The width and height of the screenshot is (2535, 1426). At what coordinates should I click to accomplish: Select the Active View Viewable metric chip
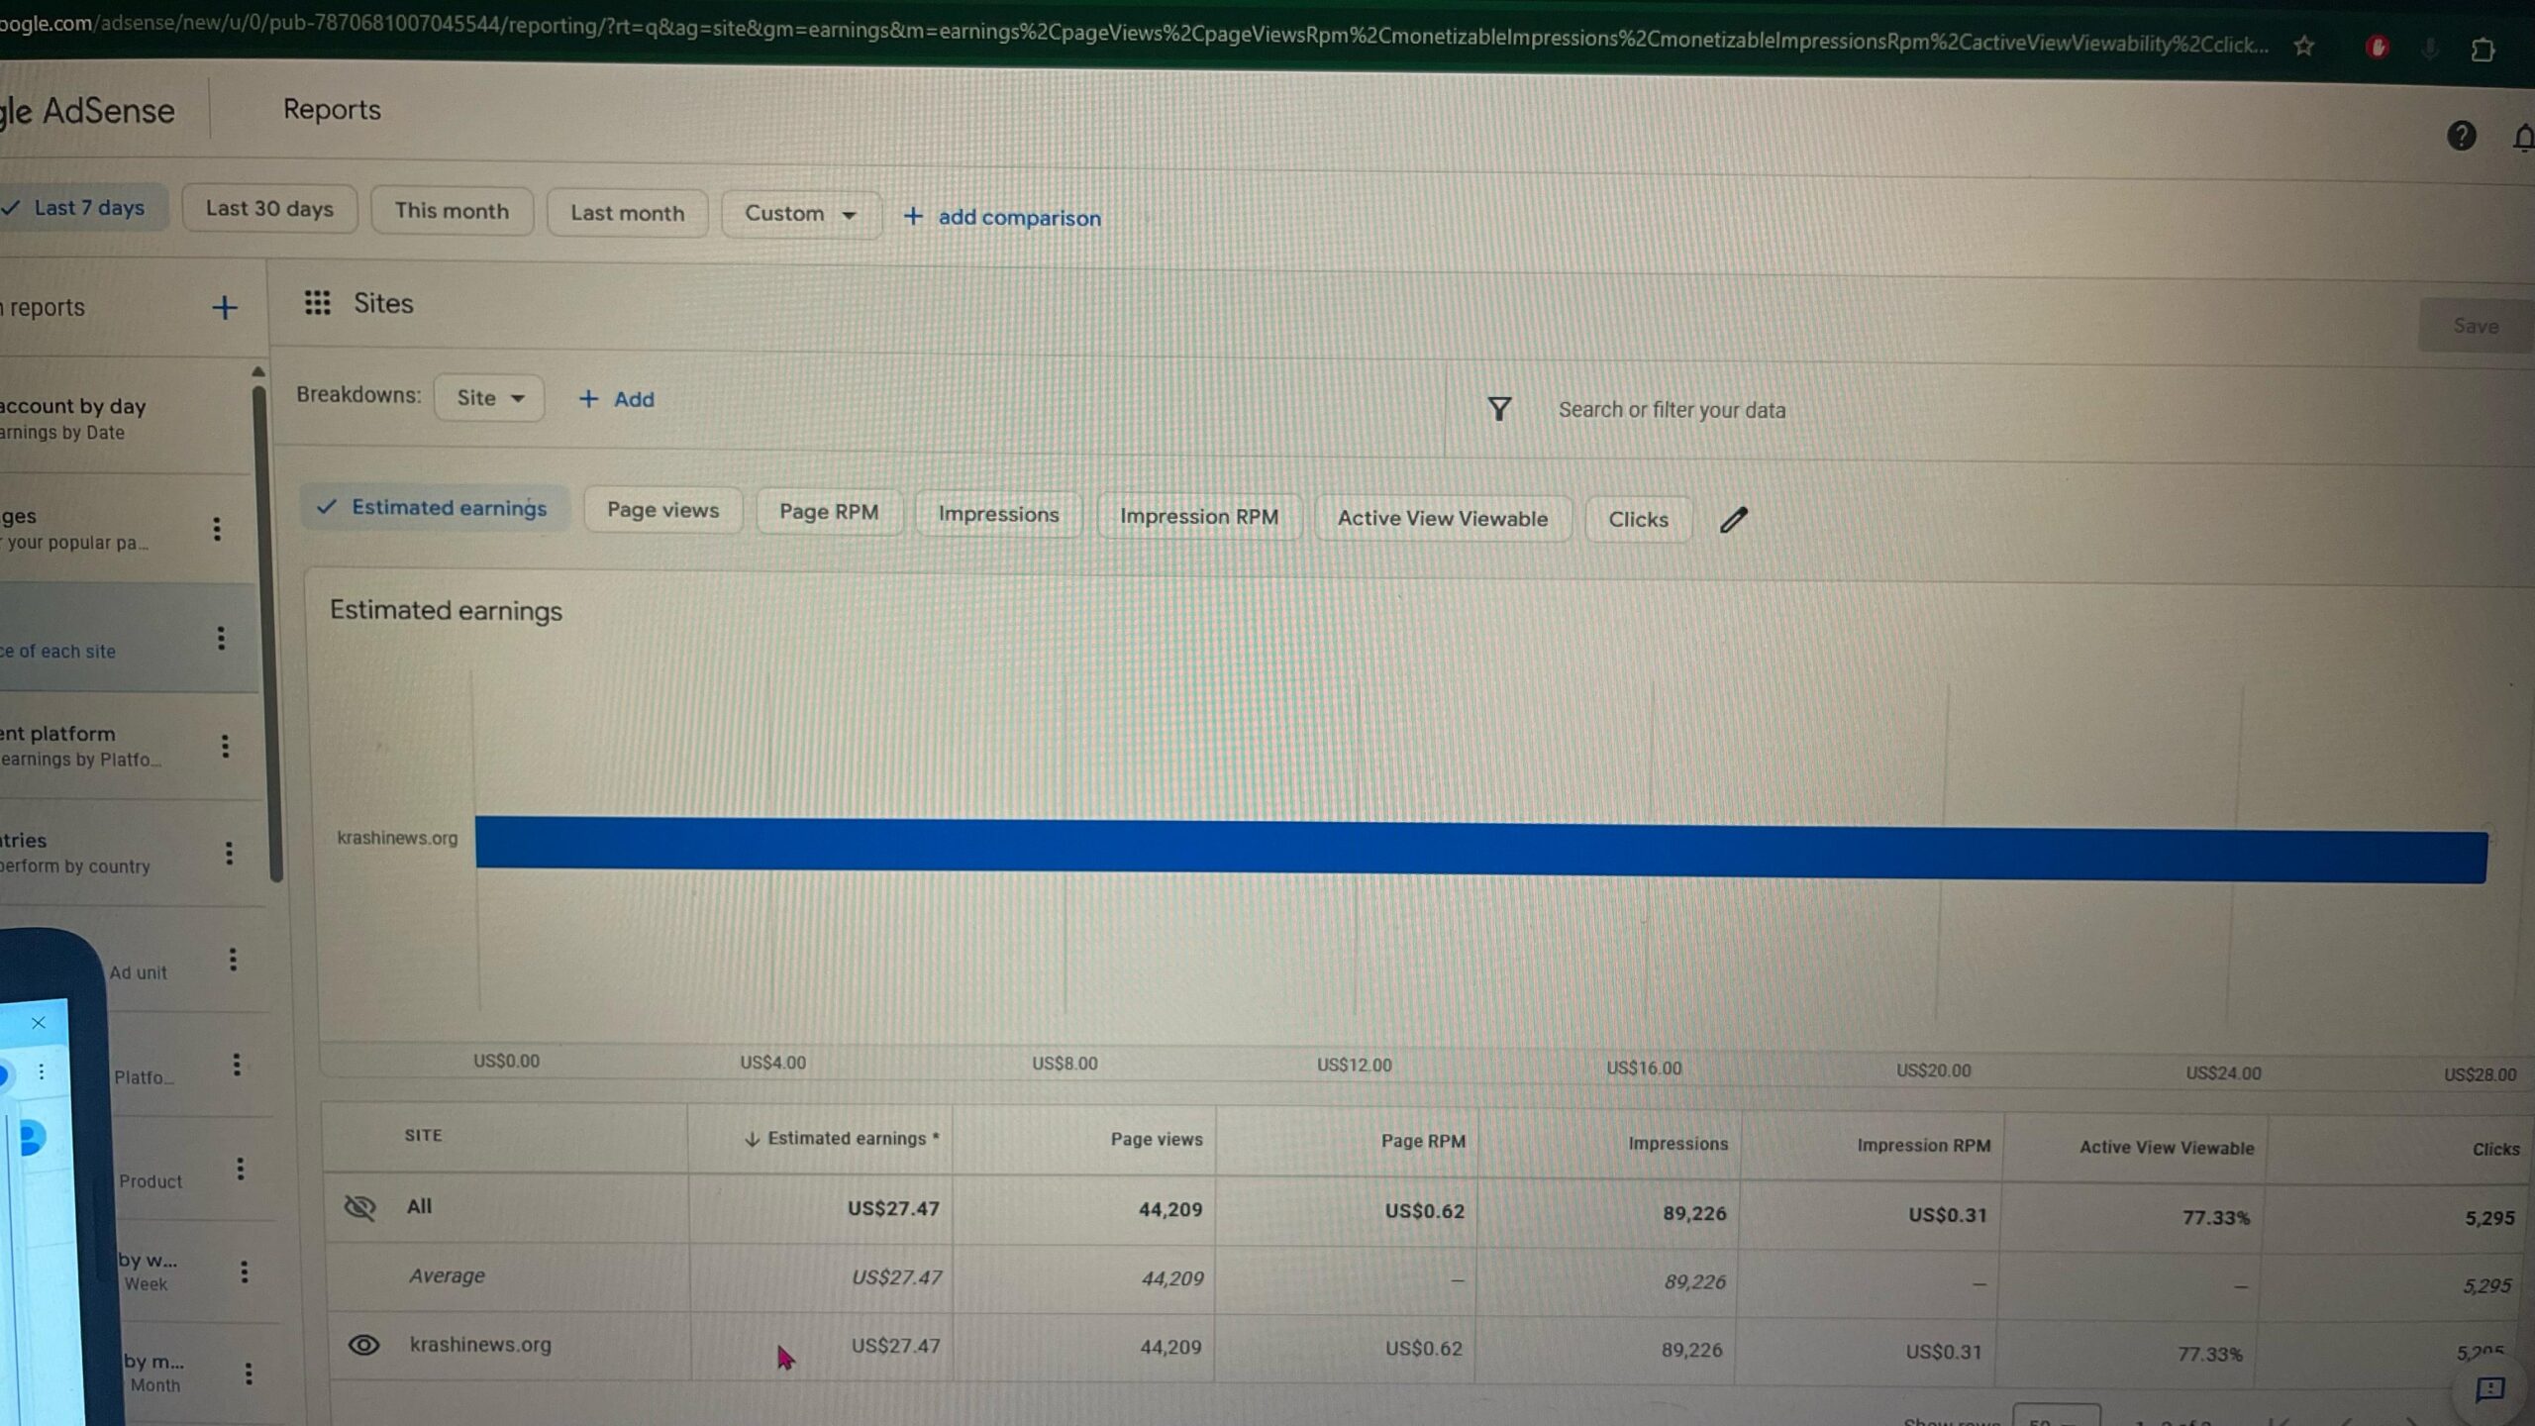coord(1443,518)
